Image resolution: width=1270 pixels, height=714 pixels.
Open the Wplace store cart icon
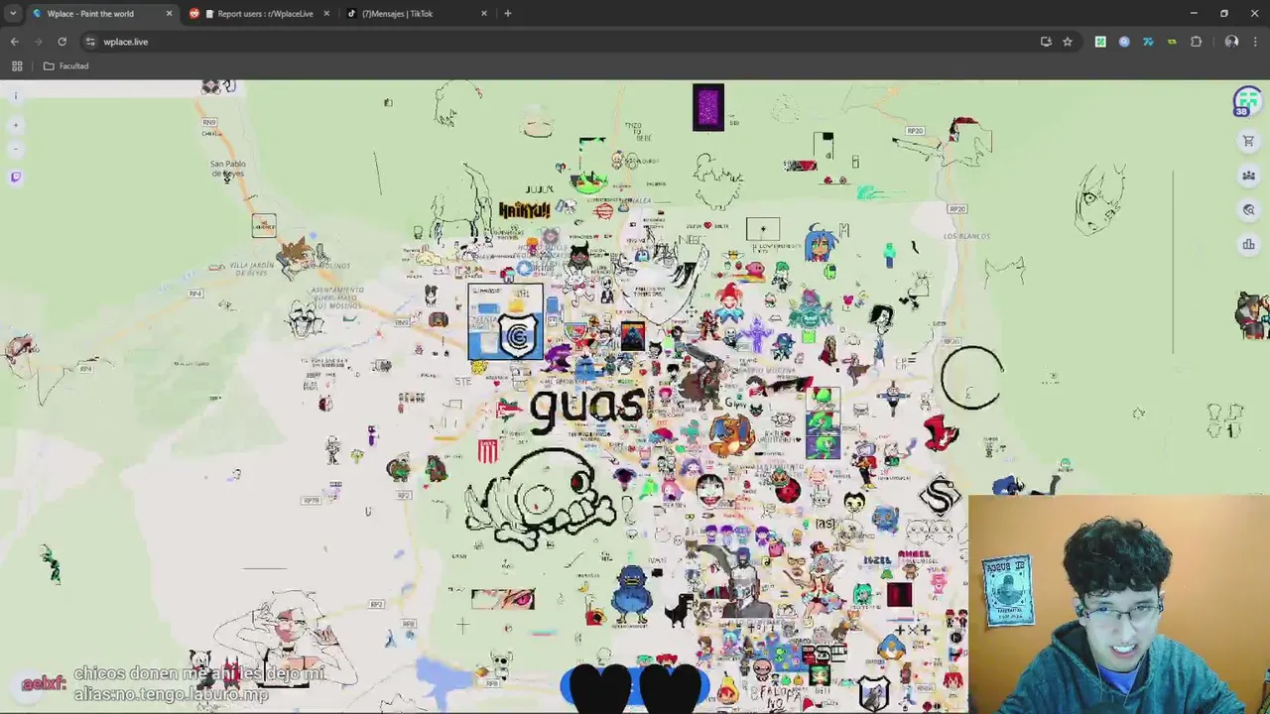[1248, 141]
